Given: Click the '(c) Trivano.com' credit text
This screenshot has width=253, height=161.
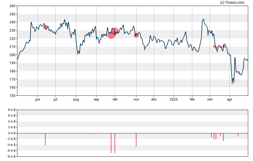Looking at the screenshot, I should (232, 2).
